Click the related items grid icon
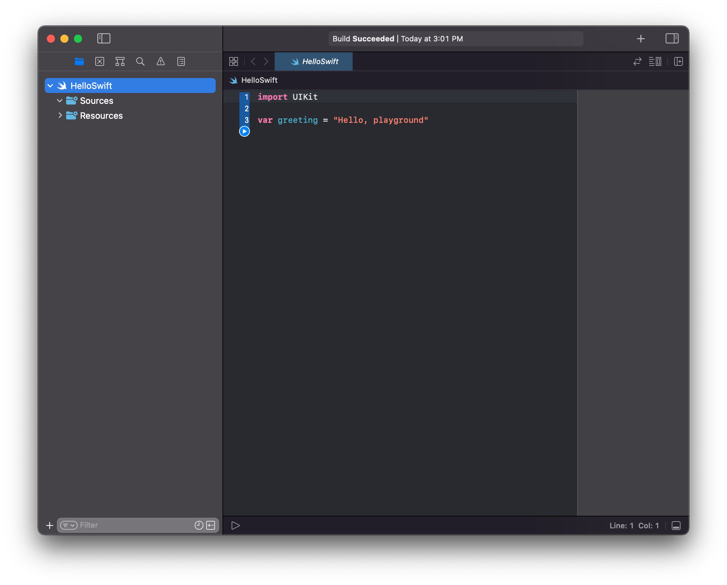Viewport: 727px width, 585px height. click(x=234, y=61)
